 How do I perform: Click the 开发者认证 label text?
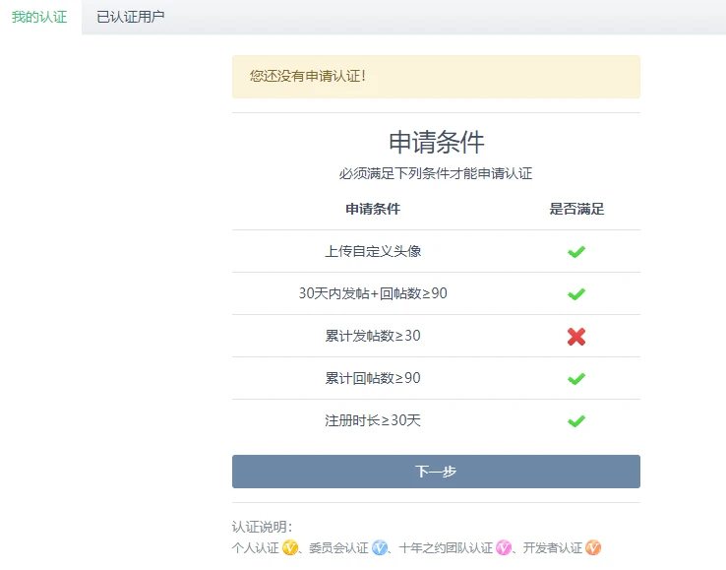coord(552,548)
